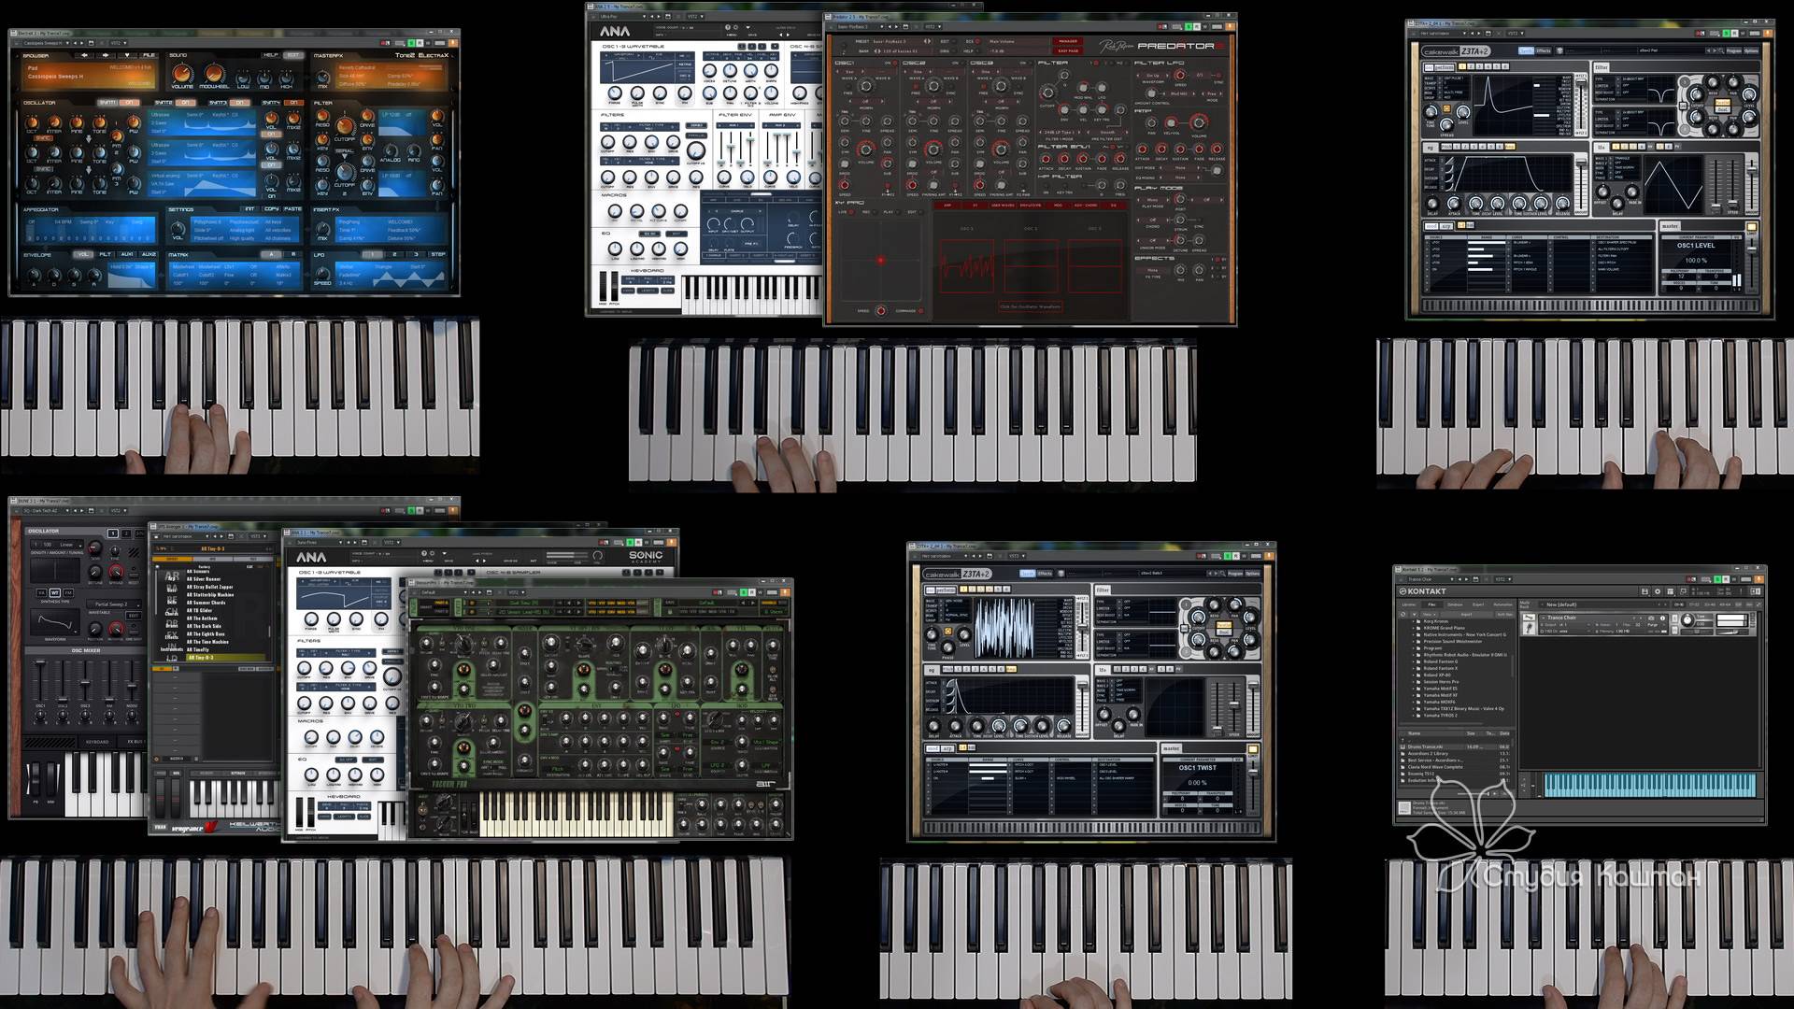Viewport: 1794px width, 1009px height.
Task: Click Kontakt browser refresh icon
Action: (1402, 615)
